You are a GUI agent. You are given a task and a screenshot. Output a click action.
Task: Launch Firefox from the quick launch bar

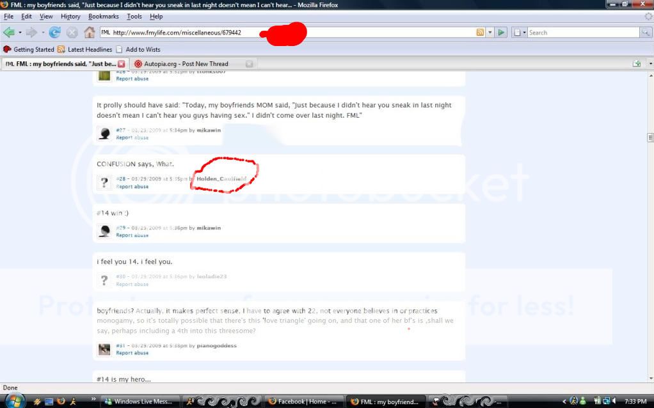point(61,402)
